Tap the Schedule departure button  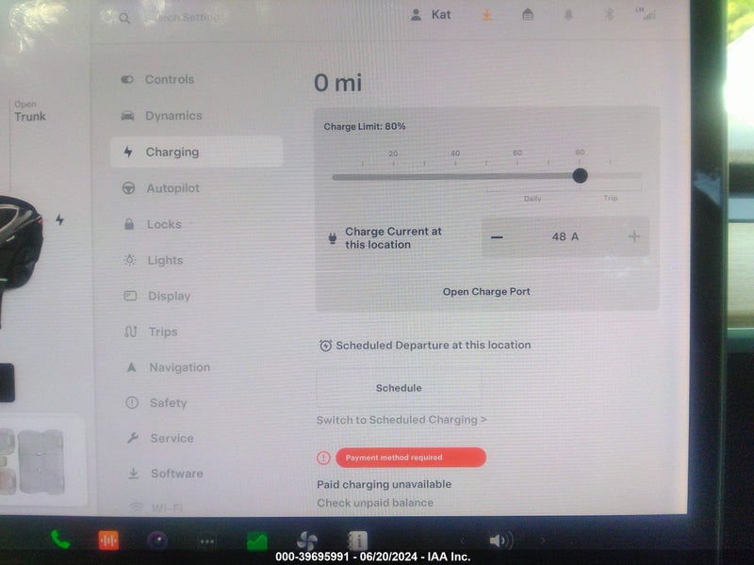pyautogui.click(x=399, y=388)
